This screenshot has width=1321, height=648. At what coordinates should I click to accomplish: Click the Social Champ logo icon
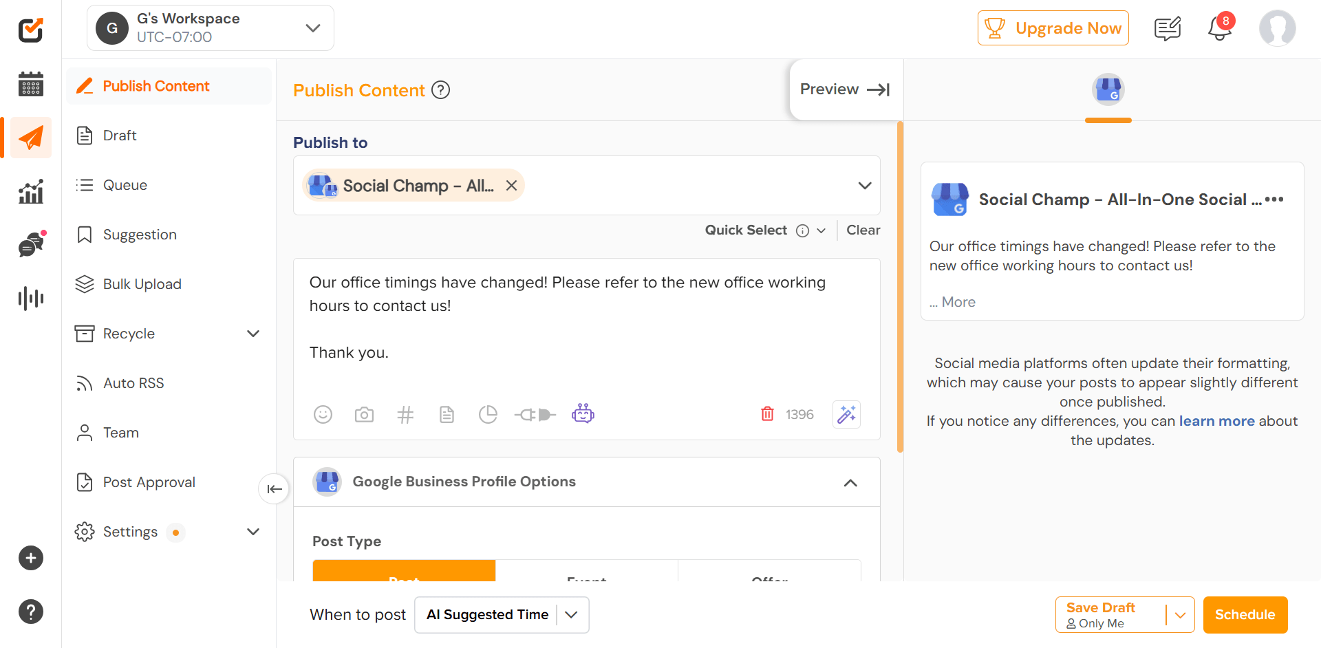click(30, 30)
